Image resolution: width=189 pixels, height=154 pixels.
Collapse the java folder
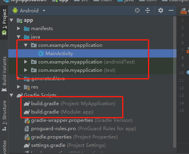pos(19,37)
